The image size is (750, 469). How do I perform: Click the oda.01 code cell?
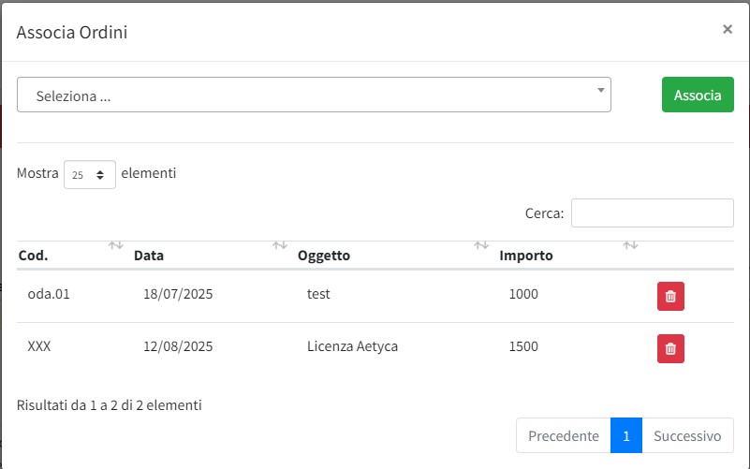coord(49,294)
